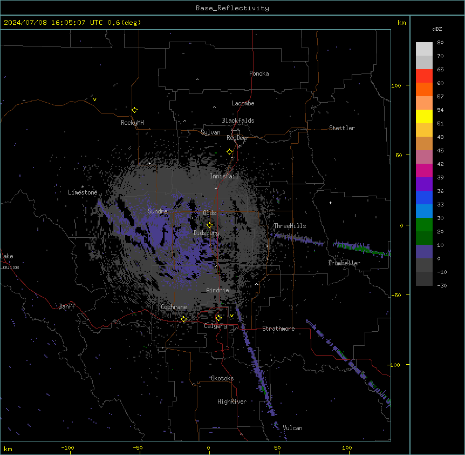Image resolution: width=465 pixels, height=455 pixels.
Task: Click the Strathmore city label
Action: [x=278, y=329]
